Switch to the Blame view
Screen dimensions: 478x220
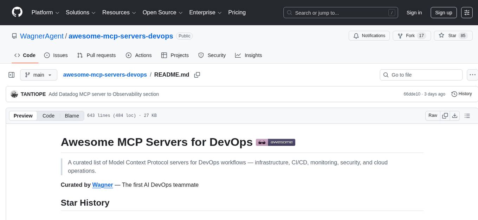click(x=72, y=116)
